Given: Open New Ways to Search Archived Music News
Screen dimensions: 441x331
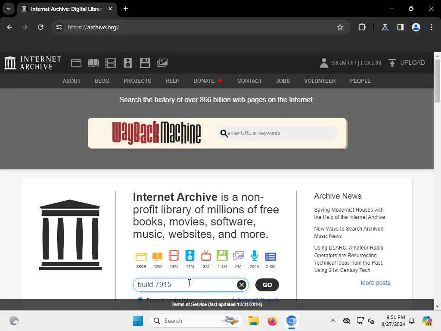Looking at the screenshot, I should pyautogui.click(x=349, y=232).
